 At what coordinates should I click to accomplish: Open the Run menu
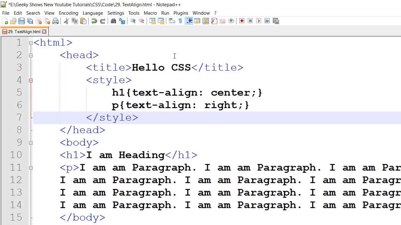(x=165, y=13)
